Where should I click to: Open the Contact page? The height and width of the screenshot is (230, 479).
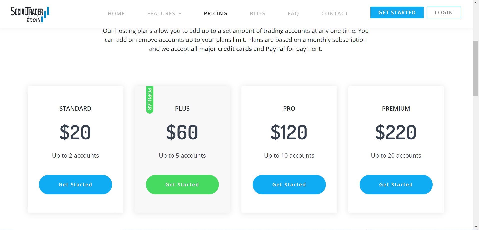pos(335,14)
